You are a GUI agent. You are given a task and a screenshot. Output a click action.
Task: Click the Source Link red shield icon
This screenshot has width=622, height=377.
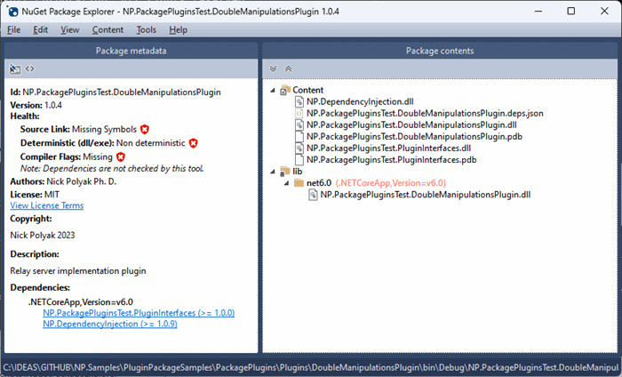[145, 129]
